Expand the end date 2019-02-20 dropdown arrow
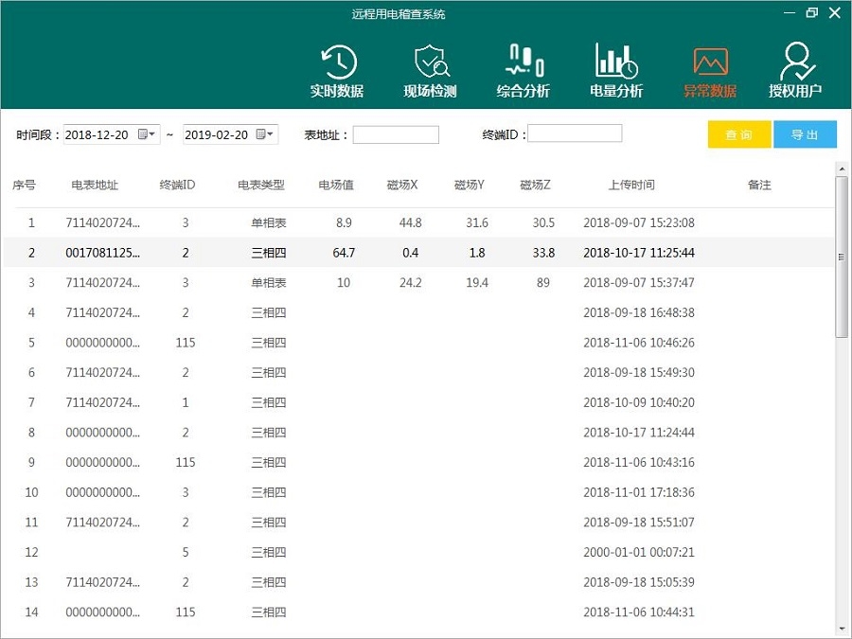This screenshot has width=852, height=639. click(271, 134)
